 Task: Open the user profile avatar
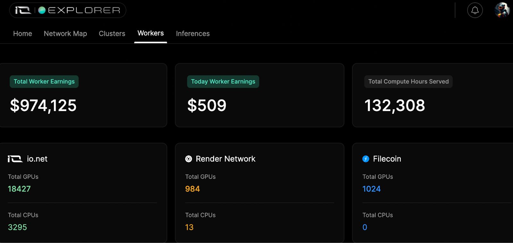pyautogui.click(x=502, y=10)
